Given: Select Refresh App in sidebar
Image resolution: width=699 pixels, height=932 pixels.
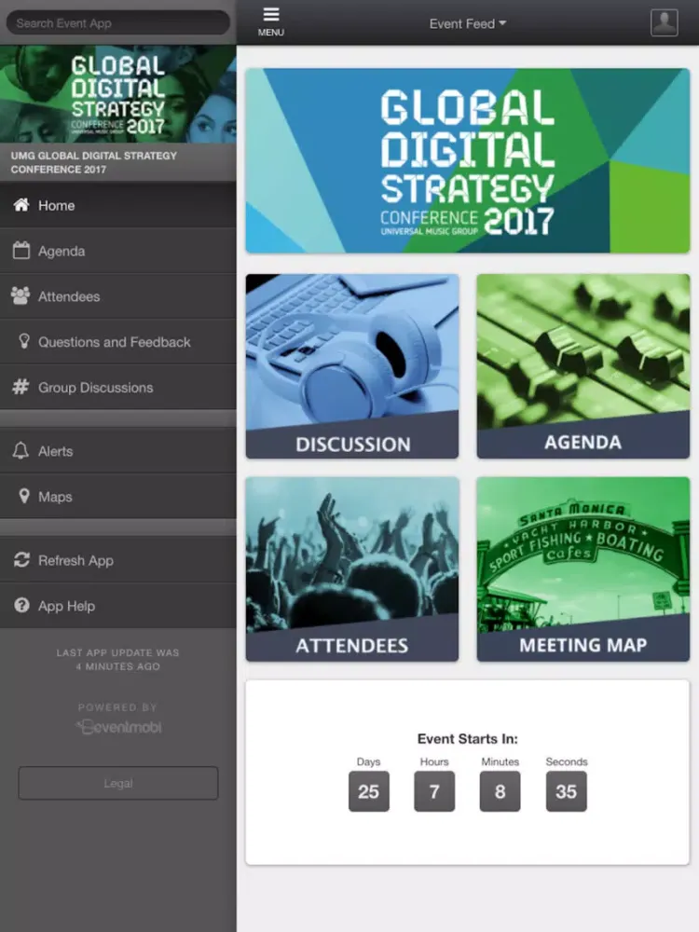Looking at the screenshot, I should [x=118, y=560].
